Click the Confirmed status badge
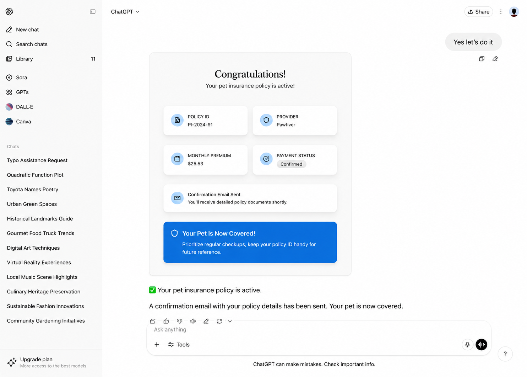 click(x=291, y=164)
